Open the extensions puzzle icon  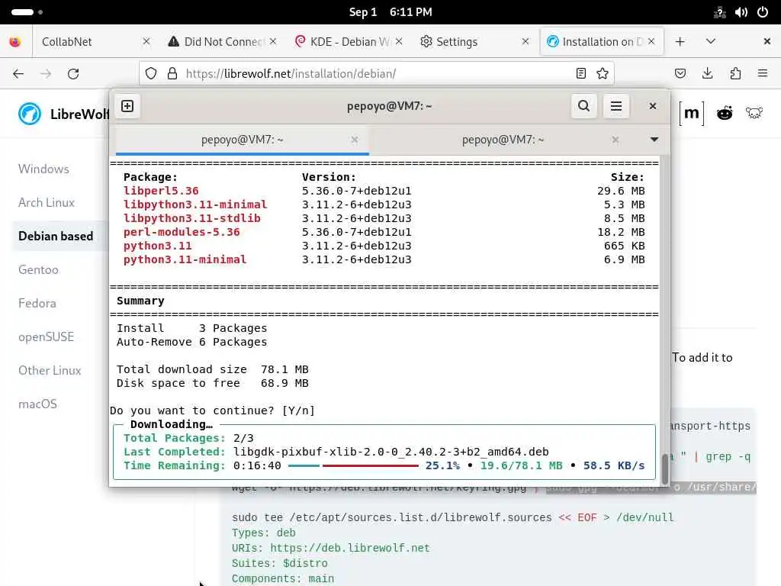pyautogui.click(x=735, y=74)
